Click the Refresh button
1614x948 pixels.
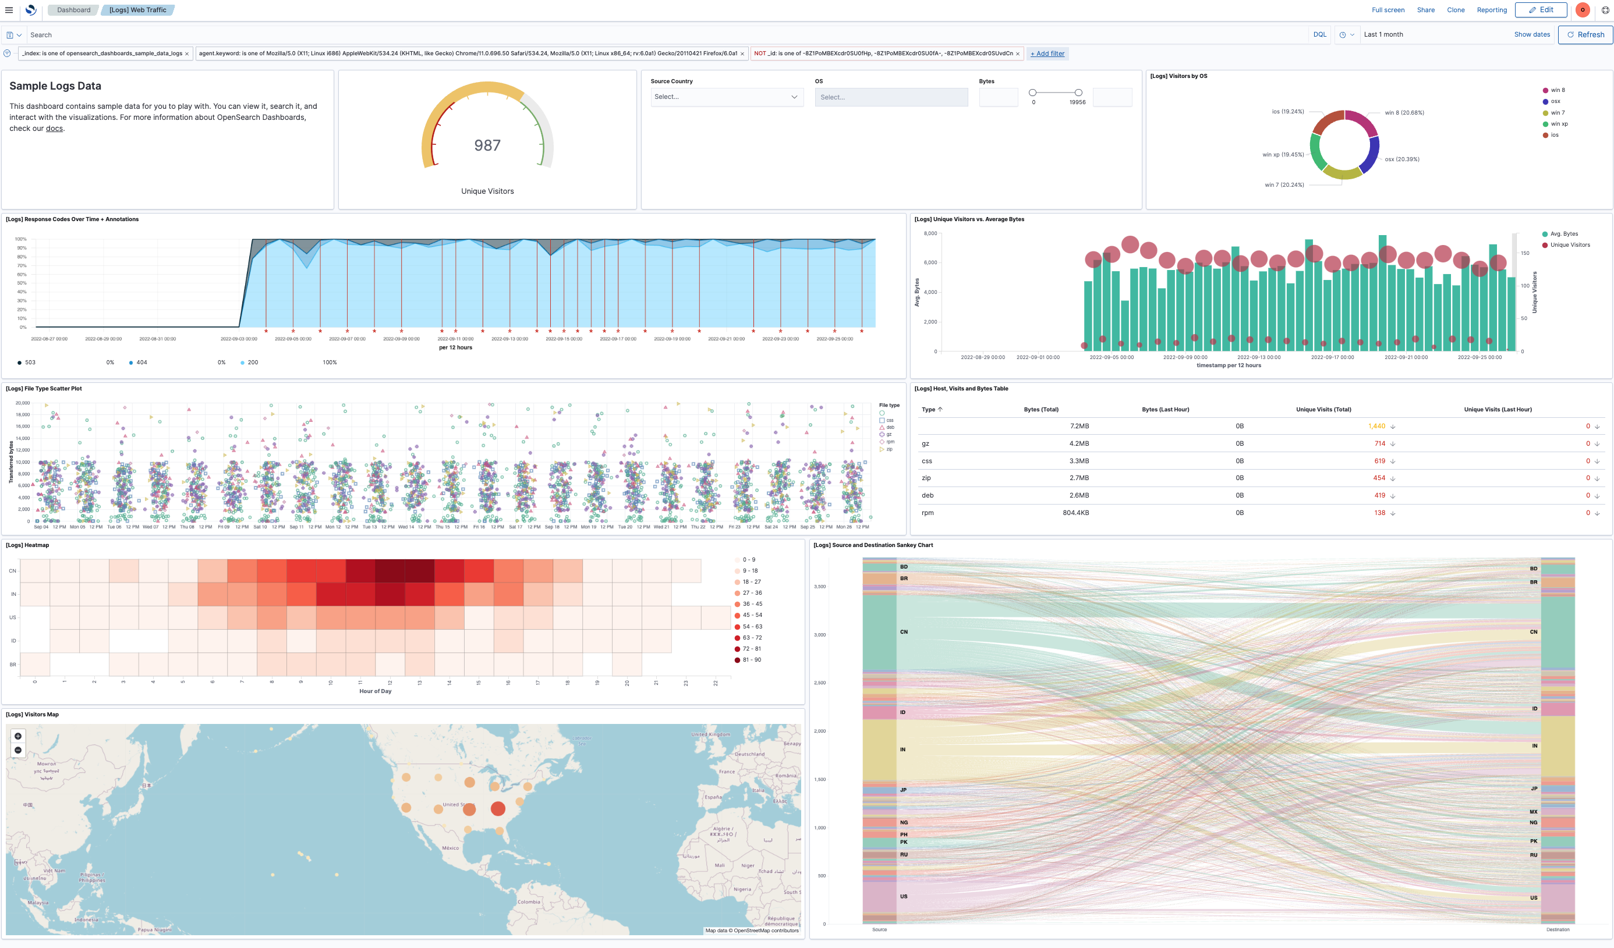click(x=1585, y=34)
